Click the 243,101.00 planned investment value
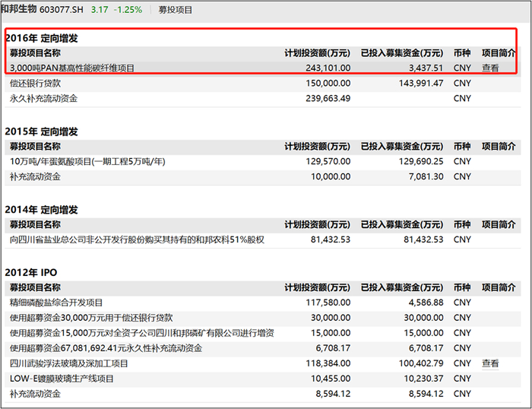 pos(328,68)
